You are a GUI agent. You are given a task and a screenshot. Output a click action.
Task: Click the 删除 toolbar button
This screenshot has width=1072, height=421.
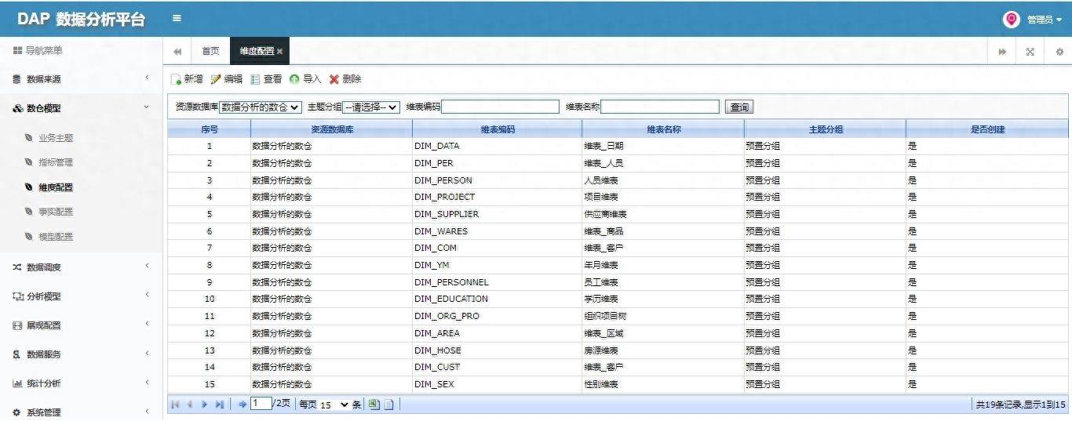point(345,79)
